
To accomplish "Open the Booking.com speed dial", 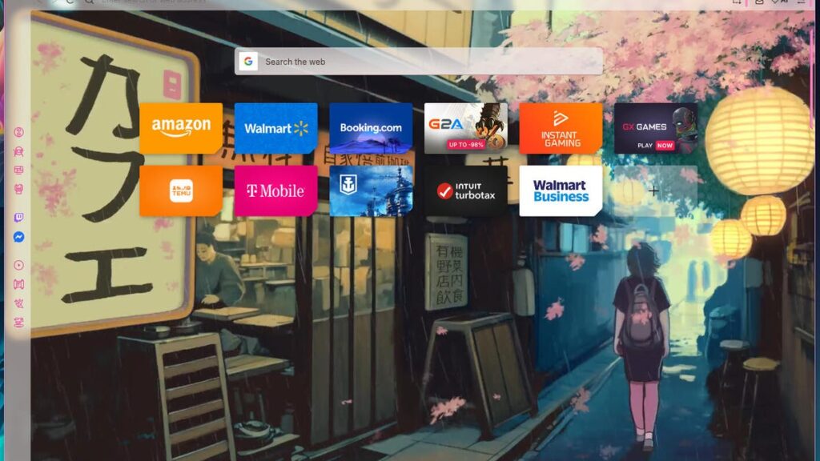I will [x=370, y=127].
